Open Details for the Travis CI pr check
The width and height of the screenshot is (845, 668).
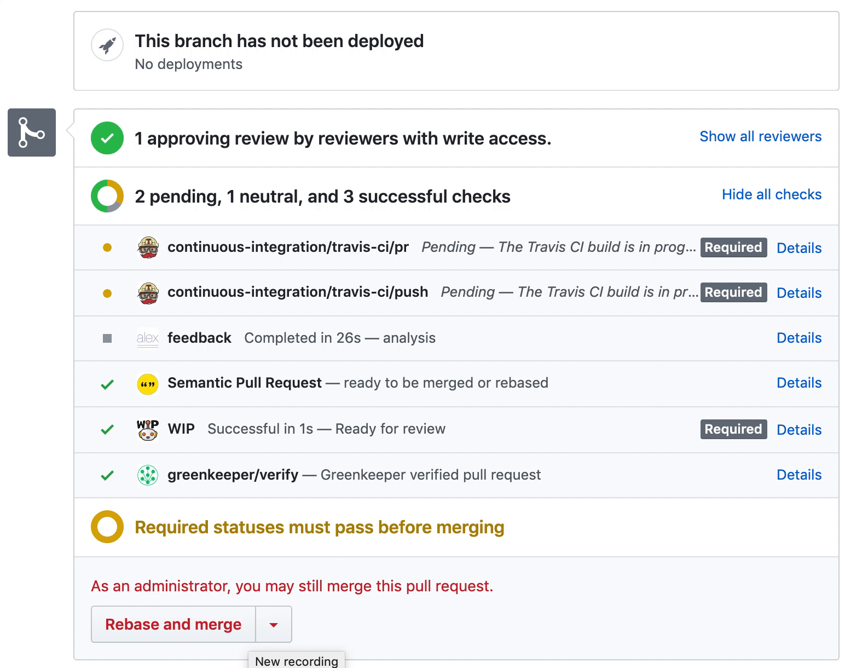coord(799,247)
